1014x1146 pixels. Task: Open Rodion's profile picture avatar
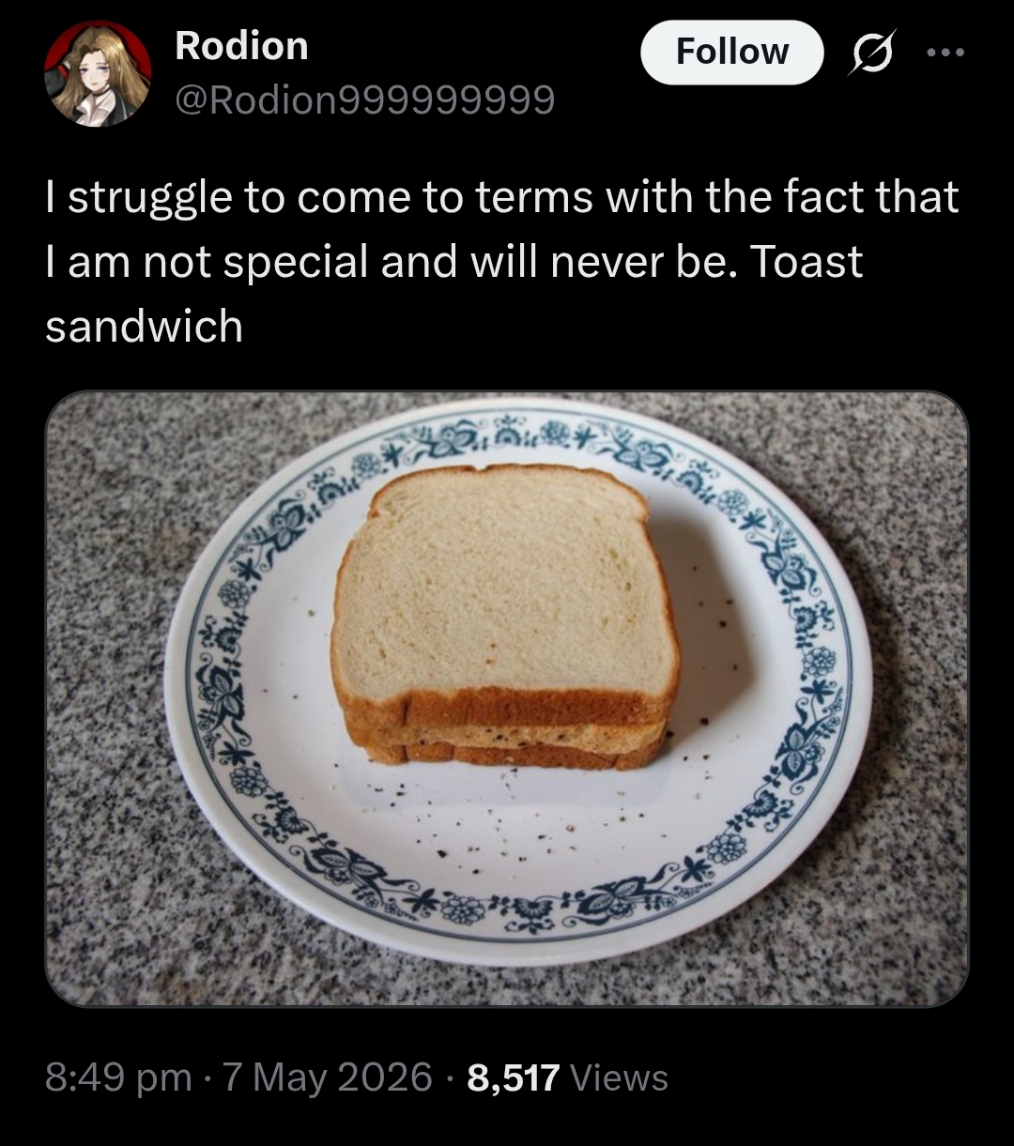click(98, 73)
